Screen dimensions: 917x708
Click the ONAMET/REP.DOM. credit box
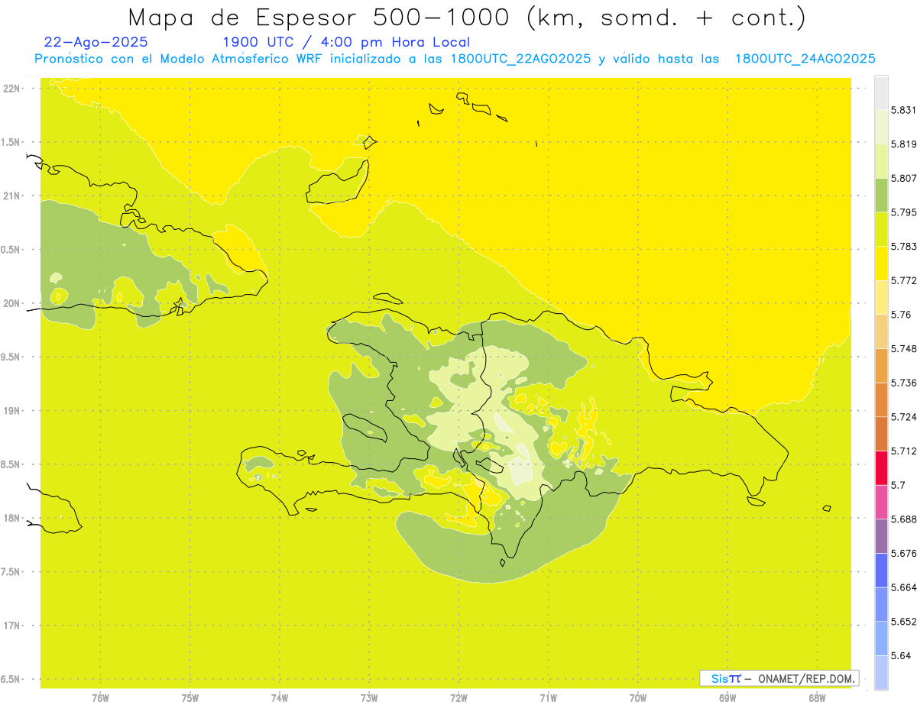[779, 678]
